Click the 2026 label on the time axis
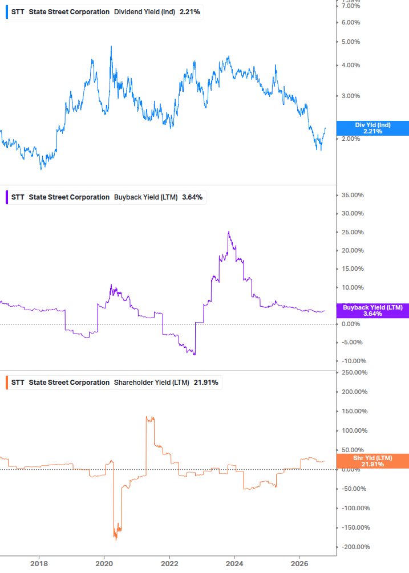This screenshot has height=573, width=409. click(299, 564)
